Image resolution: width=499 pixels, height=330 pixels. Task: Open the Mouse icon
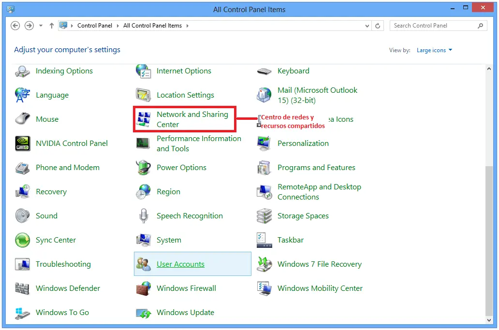22,119
